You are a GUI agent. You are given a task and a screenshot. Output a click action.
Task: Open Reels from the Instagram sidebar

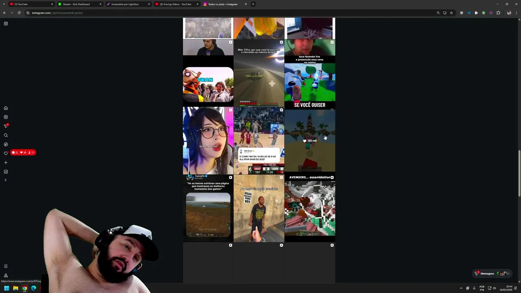click(6, 117)
